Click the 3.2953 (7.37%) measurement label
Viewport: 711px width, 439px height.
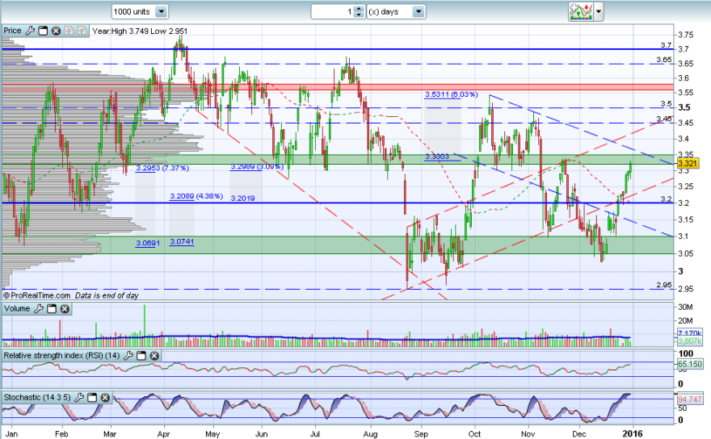[162, 168]
